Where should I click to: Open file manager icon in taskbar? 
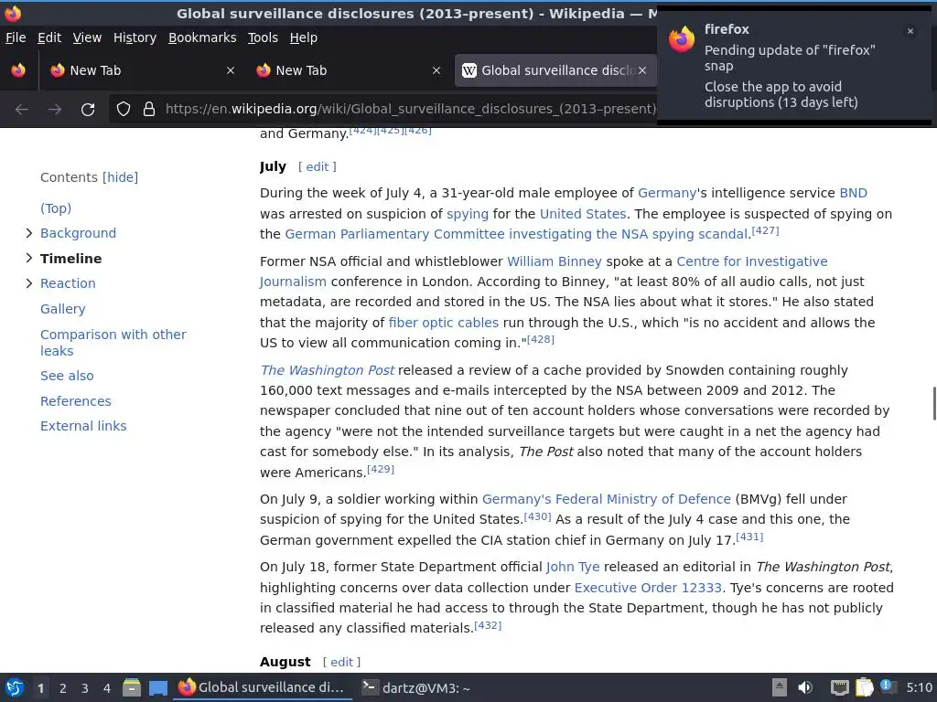point(132,688)
